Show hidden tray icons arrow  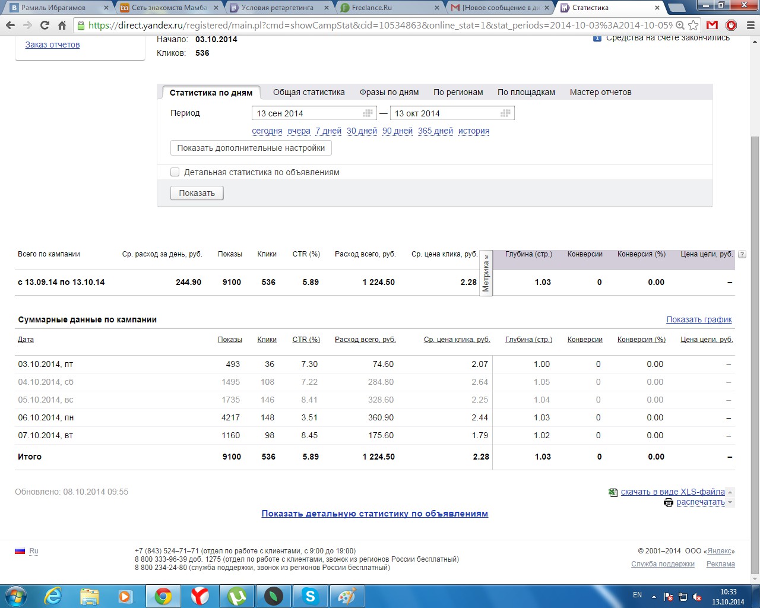pyautogui.click(x=654, y=596)
